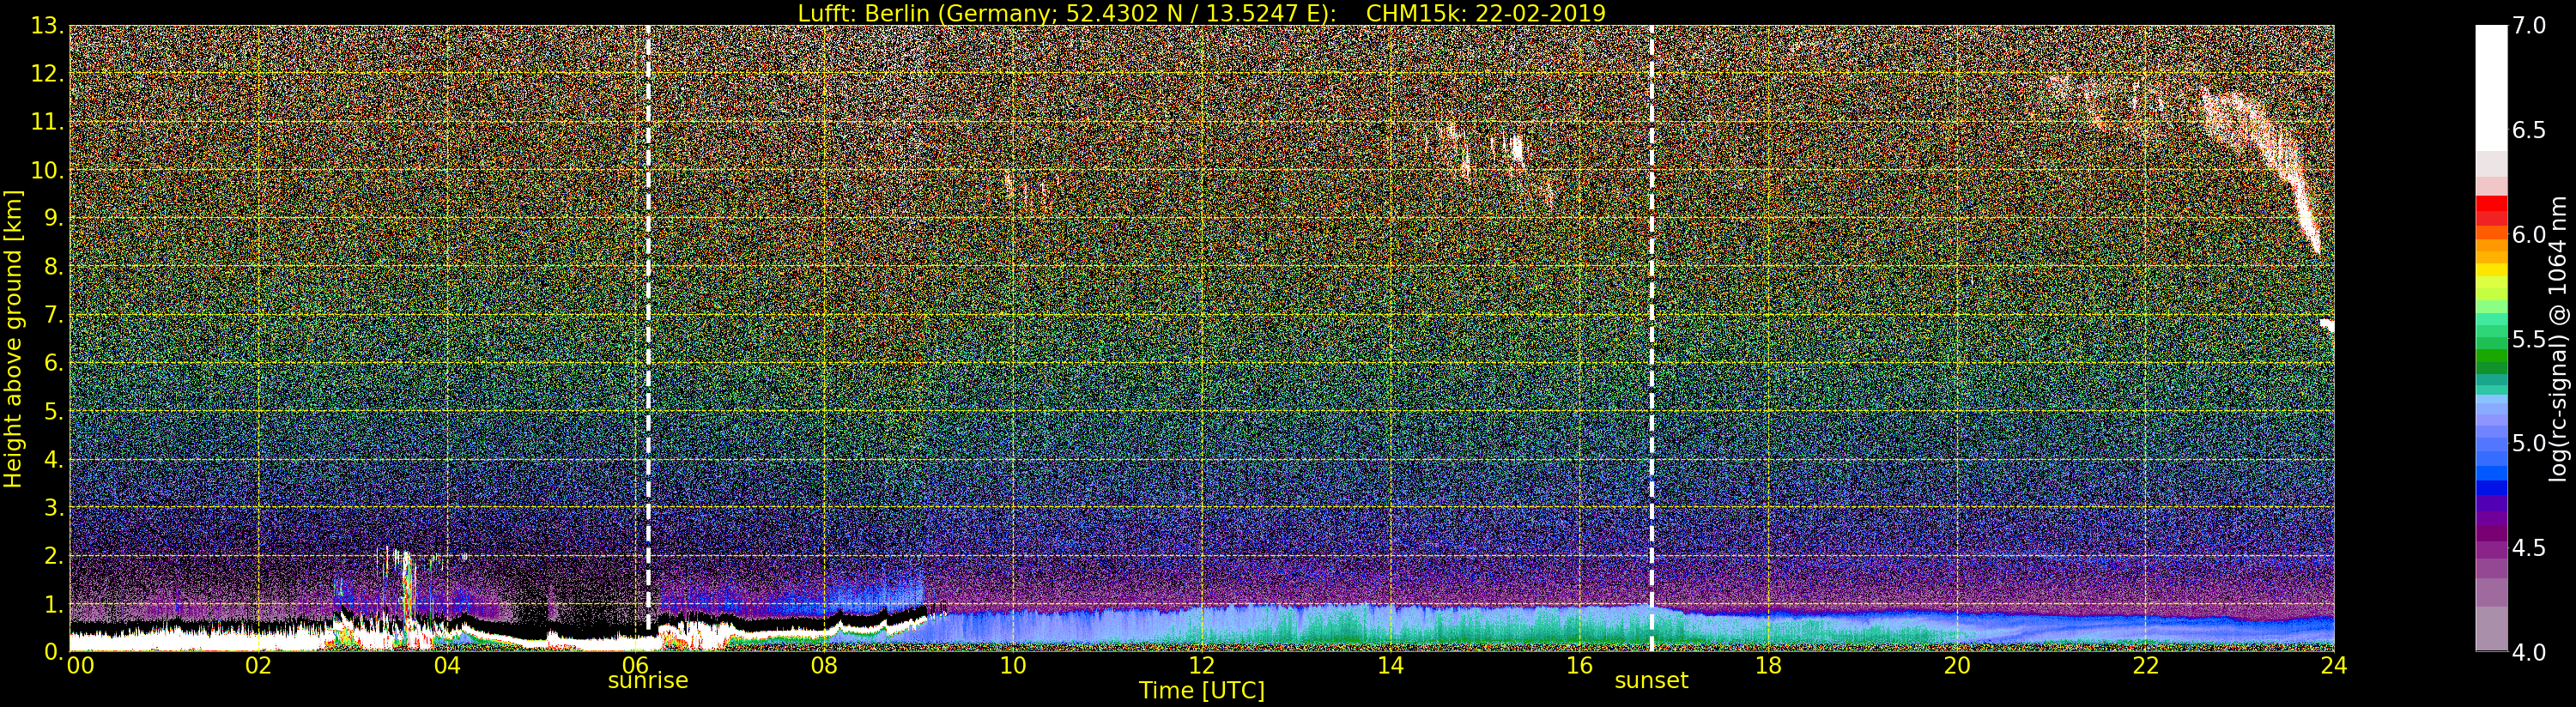Click the "00" time axis tick label
This screenshot has width=2576, height=707.
(x=80, y=666)
